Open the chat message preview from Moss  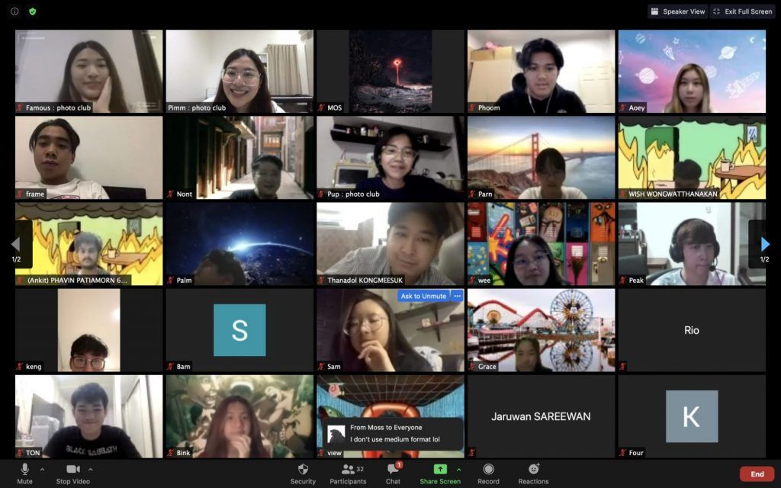pos(392,433)
